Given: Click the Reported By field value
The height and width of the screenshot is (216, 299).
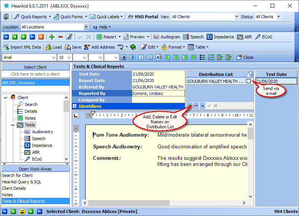Looking at the screenshot, I should tap(158, 93).
